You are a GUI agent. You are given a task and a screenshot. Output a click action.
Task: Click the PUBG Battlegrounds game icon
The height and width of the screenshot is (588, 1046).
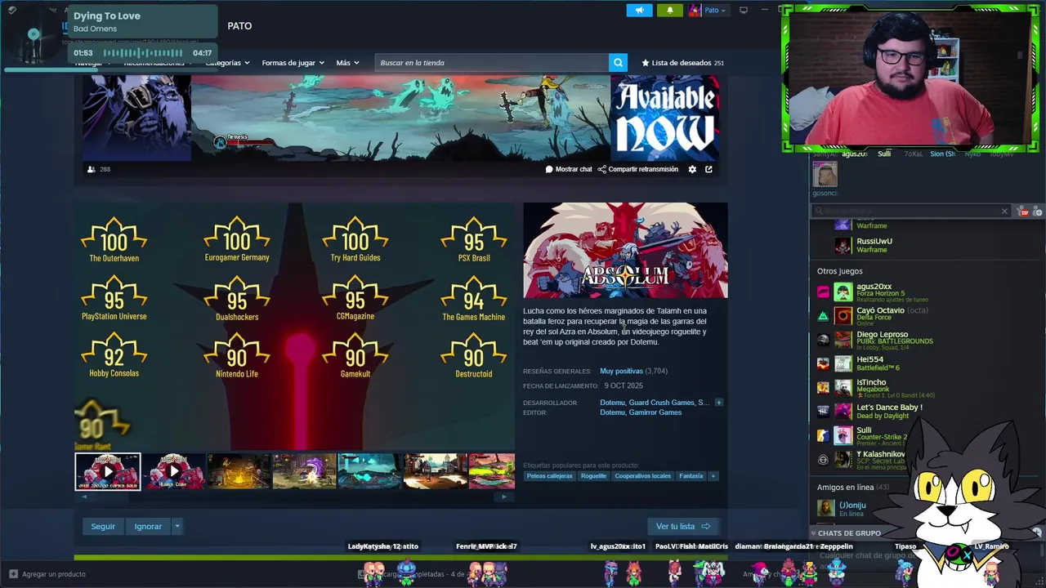823,340
